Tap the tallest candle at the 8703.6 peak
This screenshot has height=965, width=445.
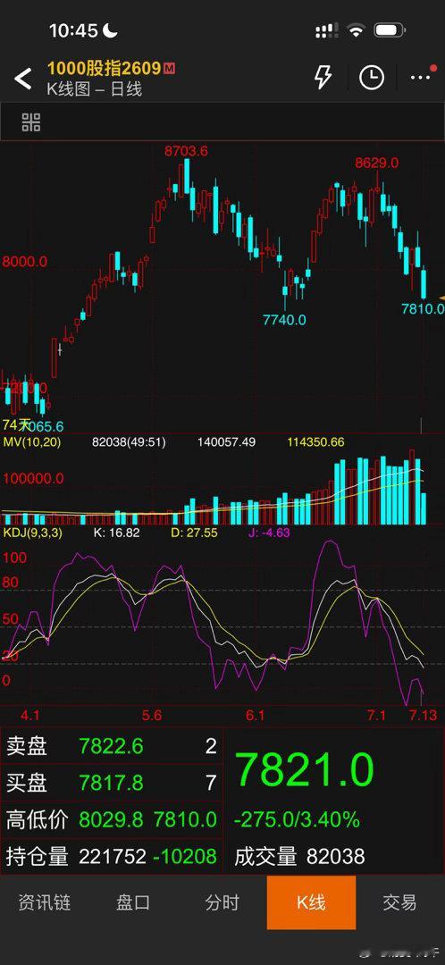pos(187,175)
